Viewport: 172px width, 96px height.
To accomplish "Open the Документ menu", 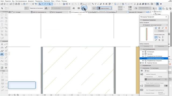I will 31,1.
